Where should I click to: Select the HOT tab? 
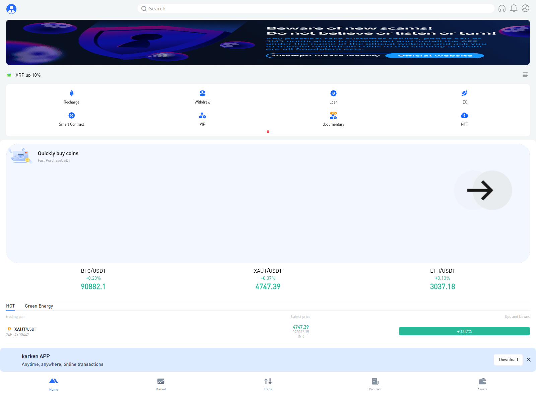(x=10, y=306)
